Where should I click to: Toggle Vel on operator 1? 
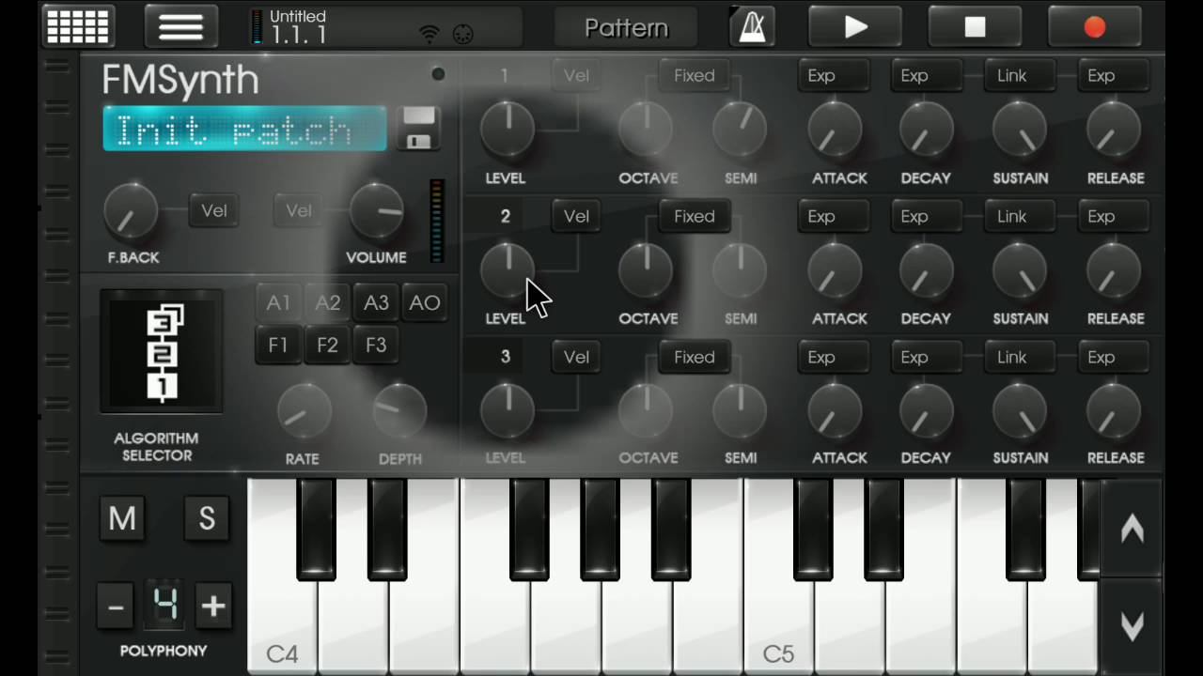click(x=576, y=75)
